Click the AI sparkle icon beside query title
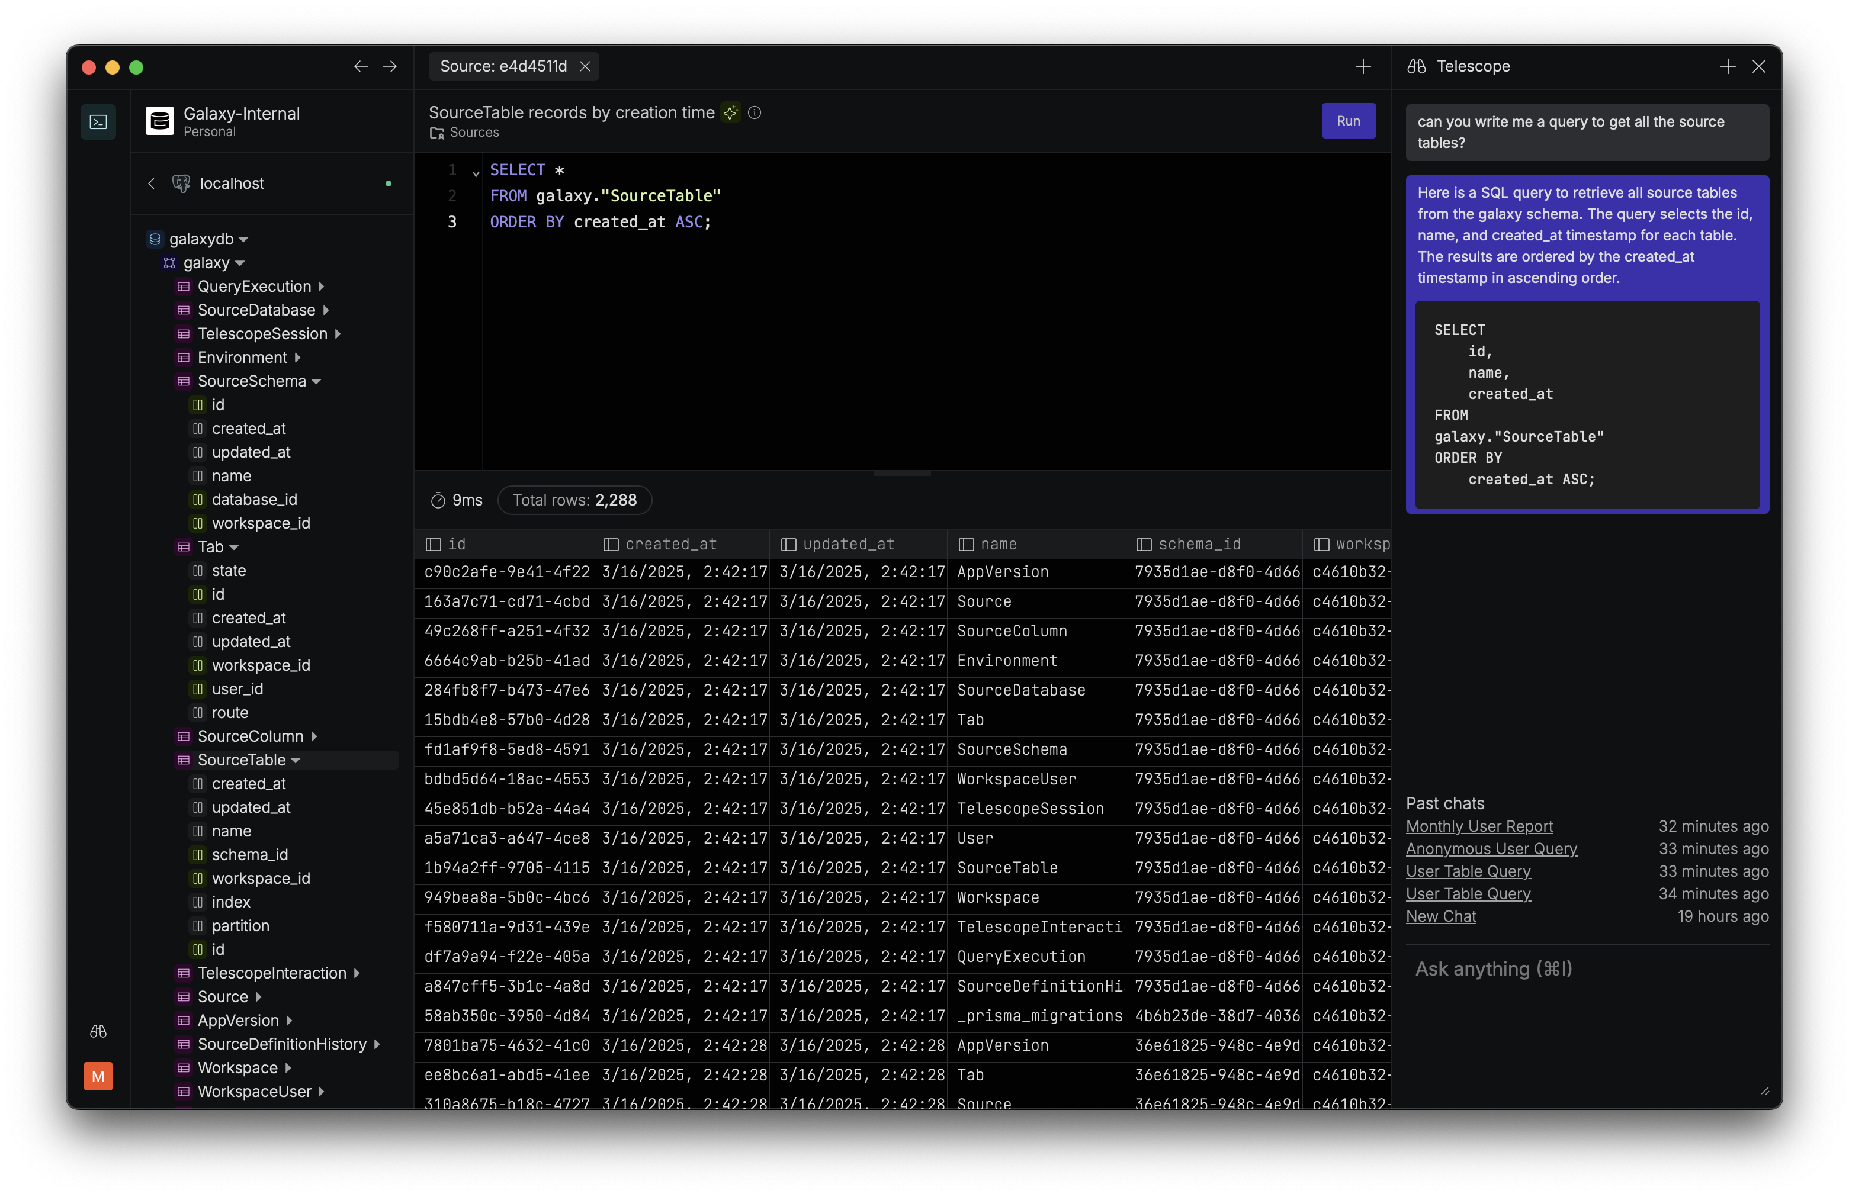This screenshot has width=1849, height=1197. (730, 112)
